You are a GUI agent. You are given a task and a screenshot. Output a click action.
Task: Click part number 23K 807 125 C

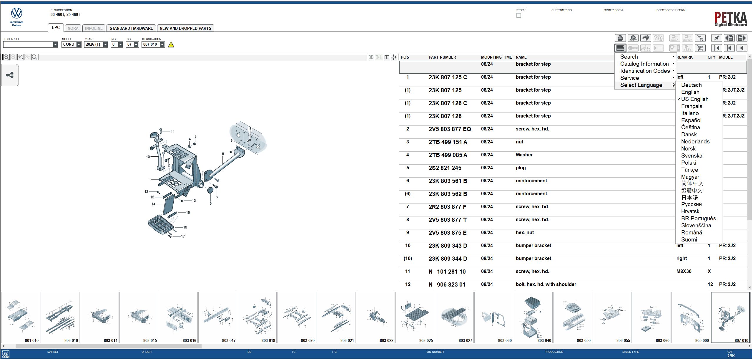447,77
